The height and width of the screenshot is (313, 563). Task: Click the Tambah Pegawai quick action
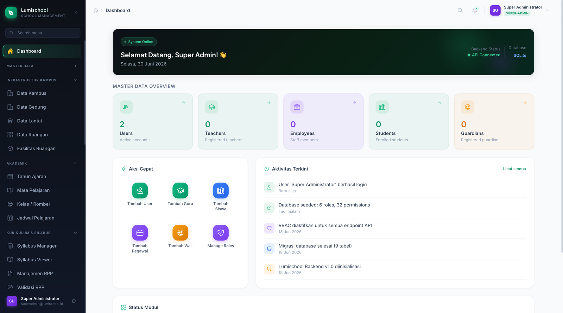(140, 239)
